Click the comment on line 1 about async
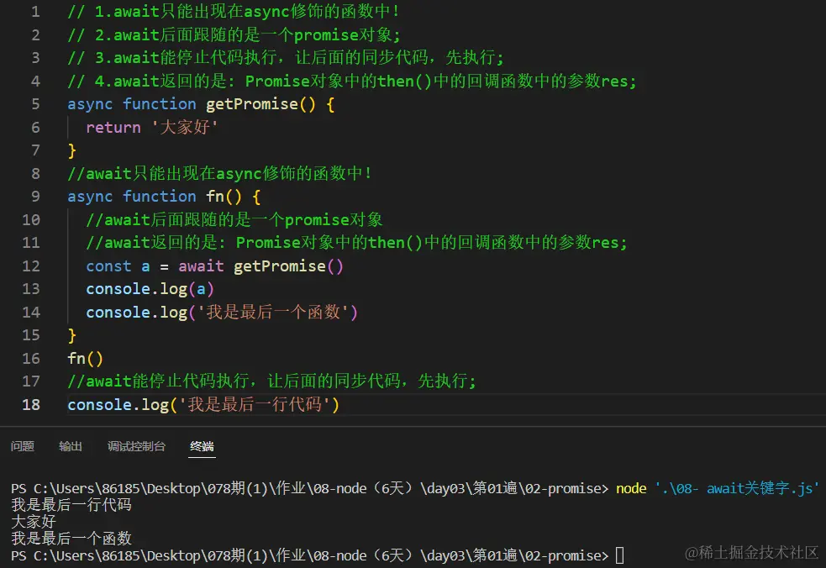 (x=234, y=12)
